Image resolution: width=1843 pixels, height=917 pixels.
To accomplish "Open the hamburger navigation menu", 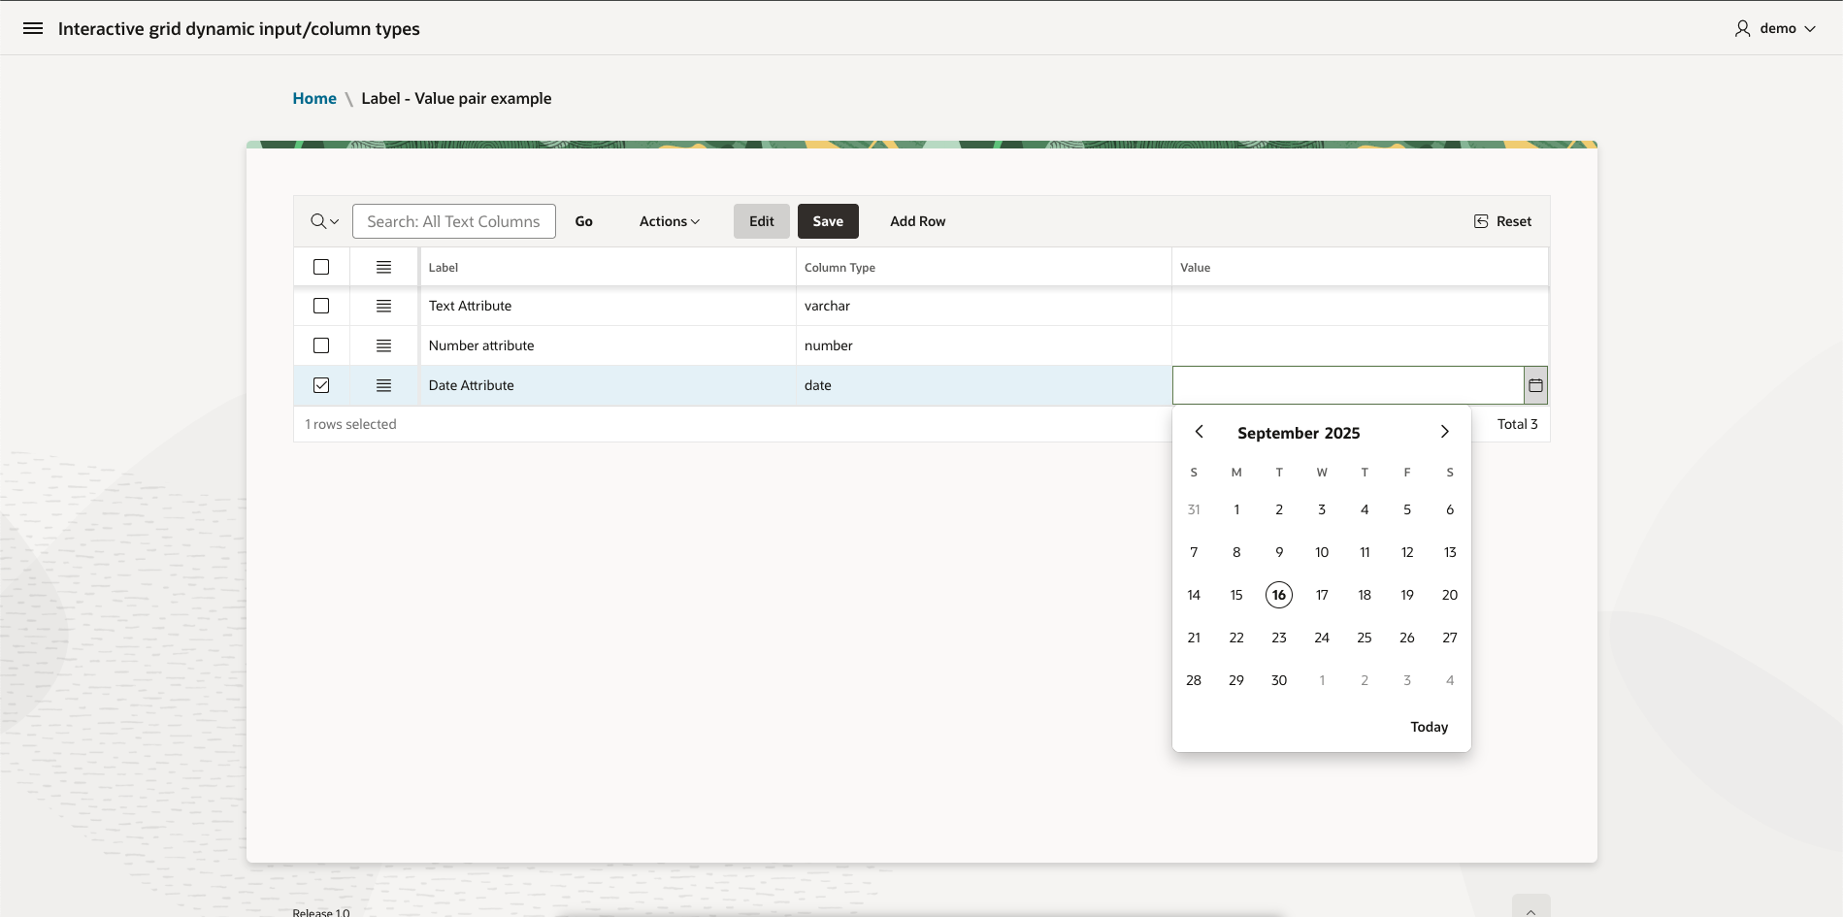I will coord(33,28).
